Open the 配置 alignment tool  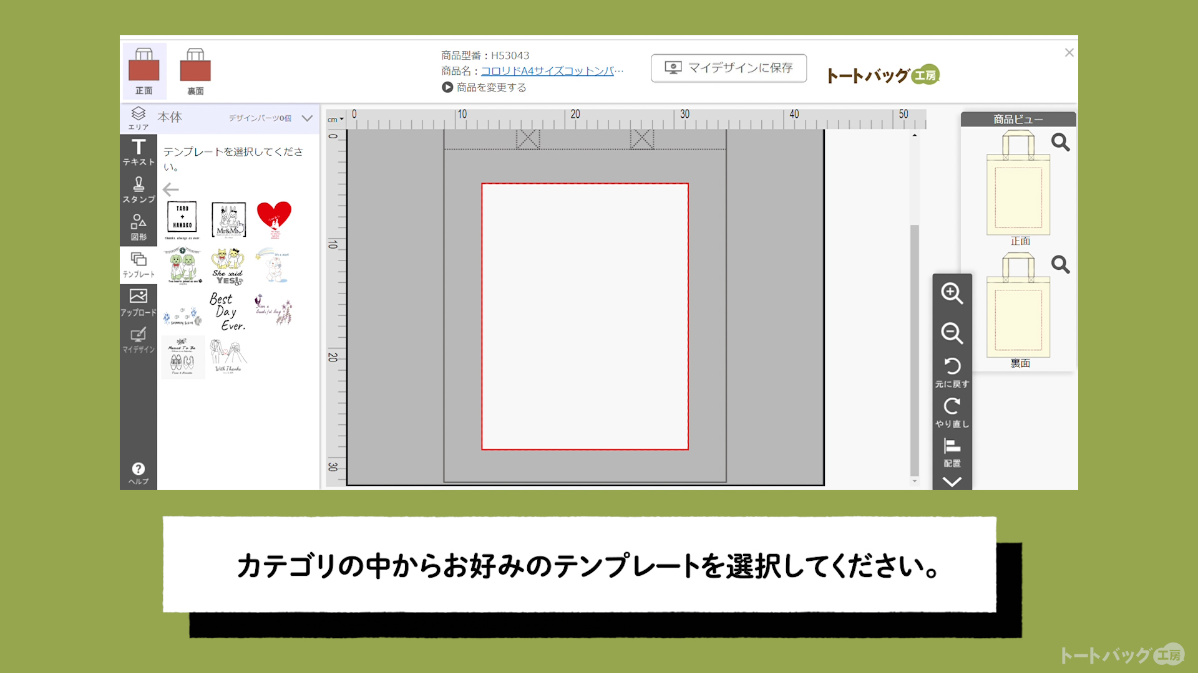coord(952,452)
